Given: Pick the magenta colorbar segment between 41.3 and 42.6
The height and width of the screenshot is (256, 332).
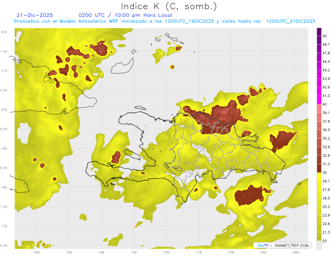Looking at the screenshot, I should (319, 92).
